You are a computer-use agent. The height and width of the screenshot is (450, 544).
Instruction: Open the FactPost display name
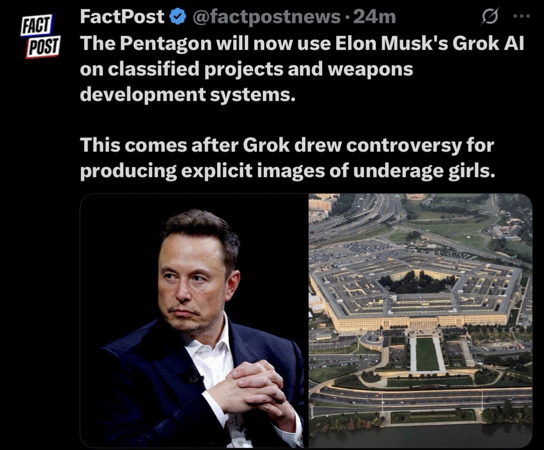tap(122, 17)
